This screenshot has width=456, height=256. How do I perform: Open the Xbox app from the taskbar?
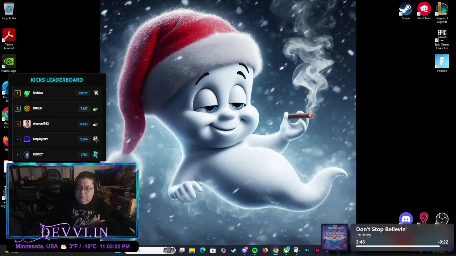(286, 250)
